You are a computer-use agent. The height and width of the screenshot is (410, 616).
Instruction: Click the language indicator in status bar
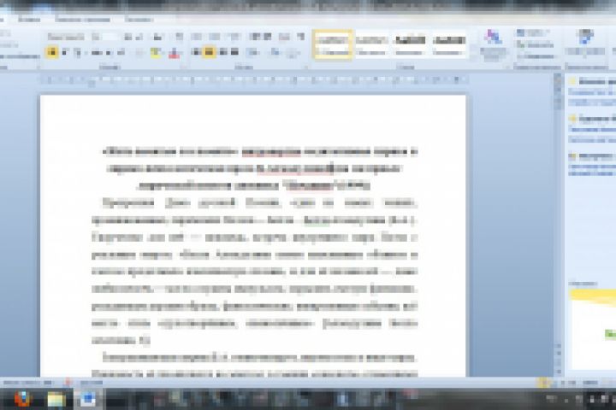[x=92, y=382]
